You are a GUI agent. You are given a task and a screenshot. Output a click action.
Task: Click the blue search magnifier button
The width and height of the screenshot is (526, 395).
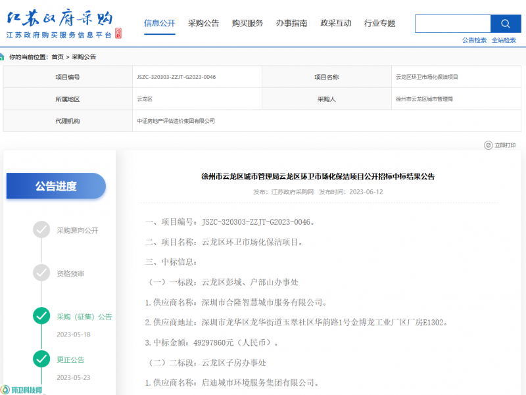(506, 24)
